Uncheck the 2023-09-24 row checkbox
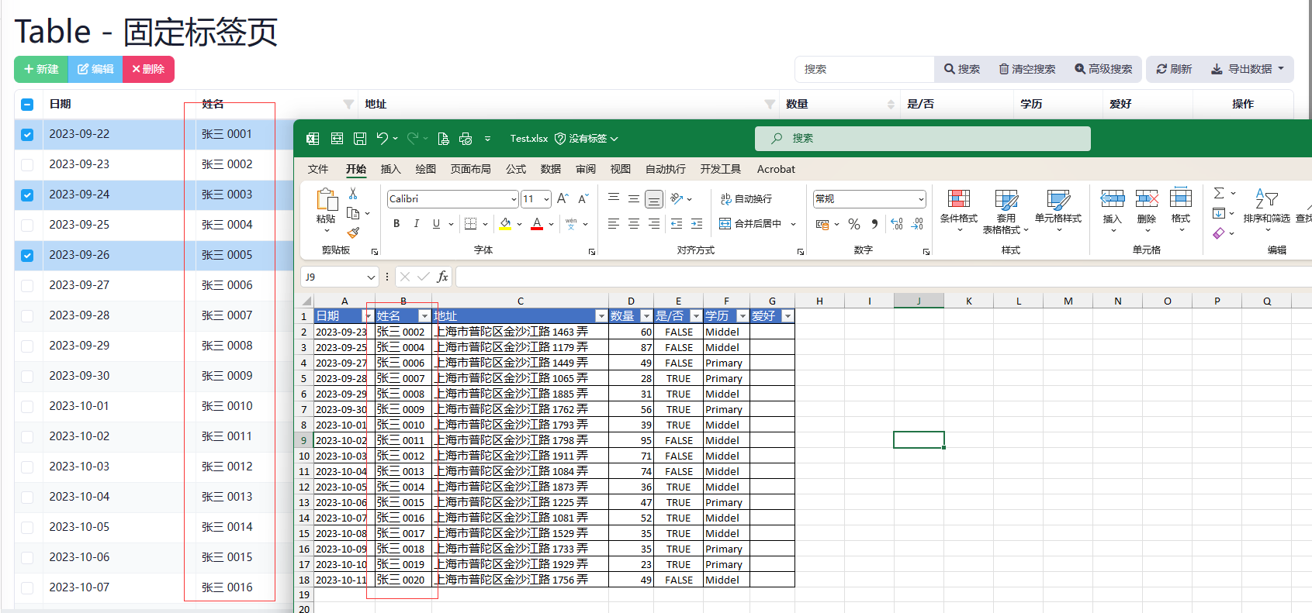Screen dimensions: 1312x613 27,195
